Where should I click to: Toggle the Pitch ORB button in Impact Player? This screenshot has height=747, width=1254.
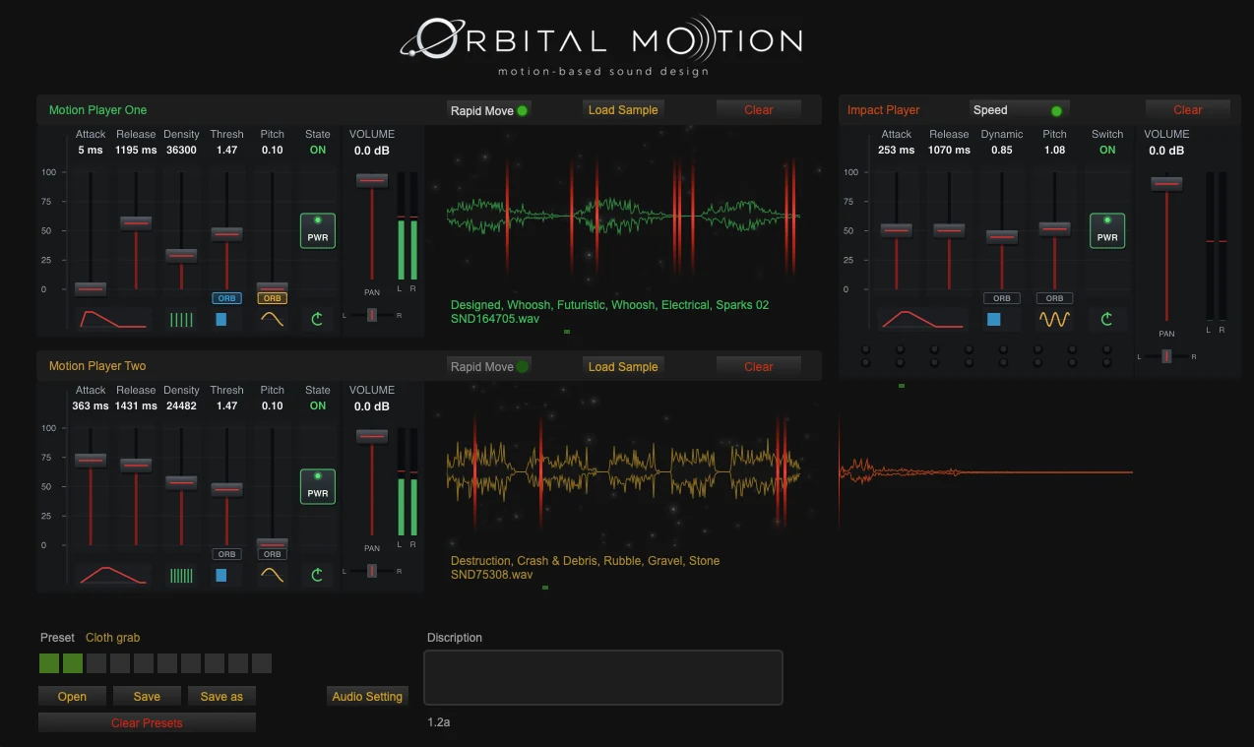(1054, 298)
